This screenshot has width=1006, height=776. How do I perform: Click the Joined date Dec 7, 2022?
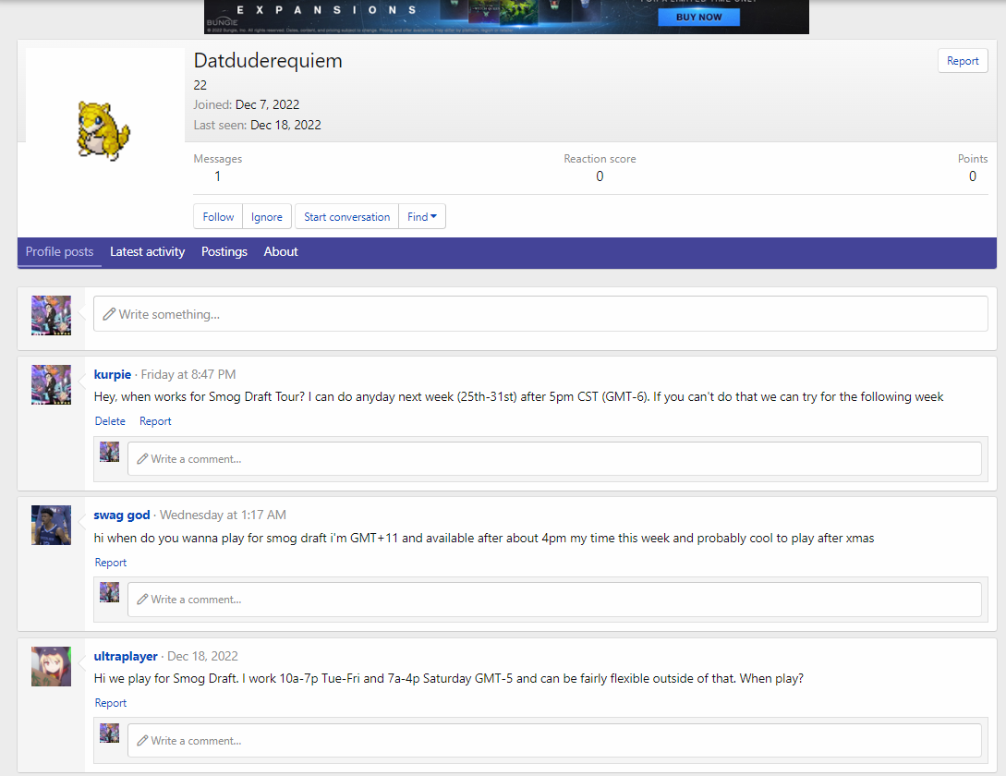[268, 104]
